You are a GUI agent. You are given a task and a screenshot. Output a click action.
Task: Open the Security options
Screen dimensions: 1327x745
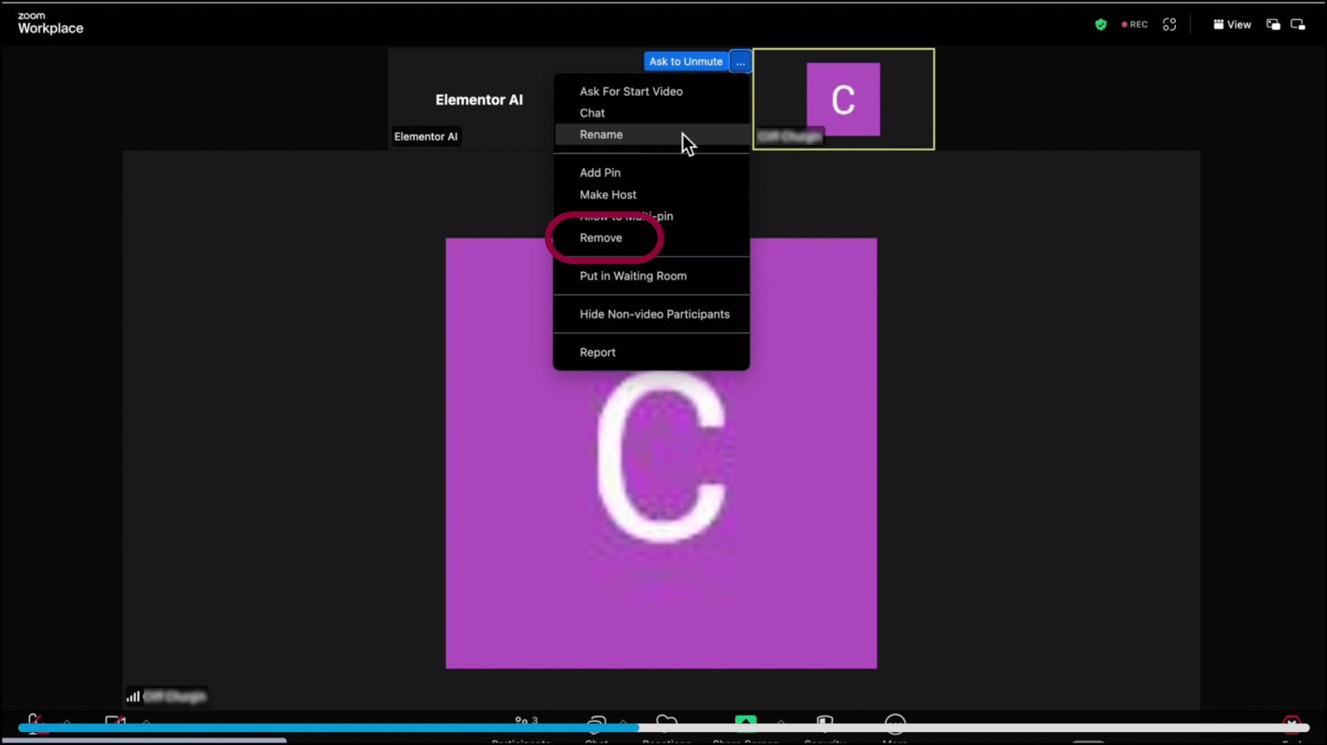[x=823, y=725]
